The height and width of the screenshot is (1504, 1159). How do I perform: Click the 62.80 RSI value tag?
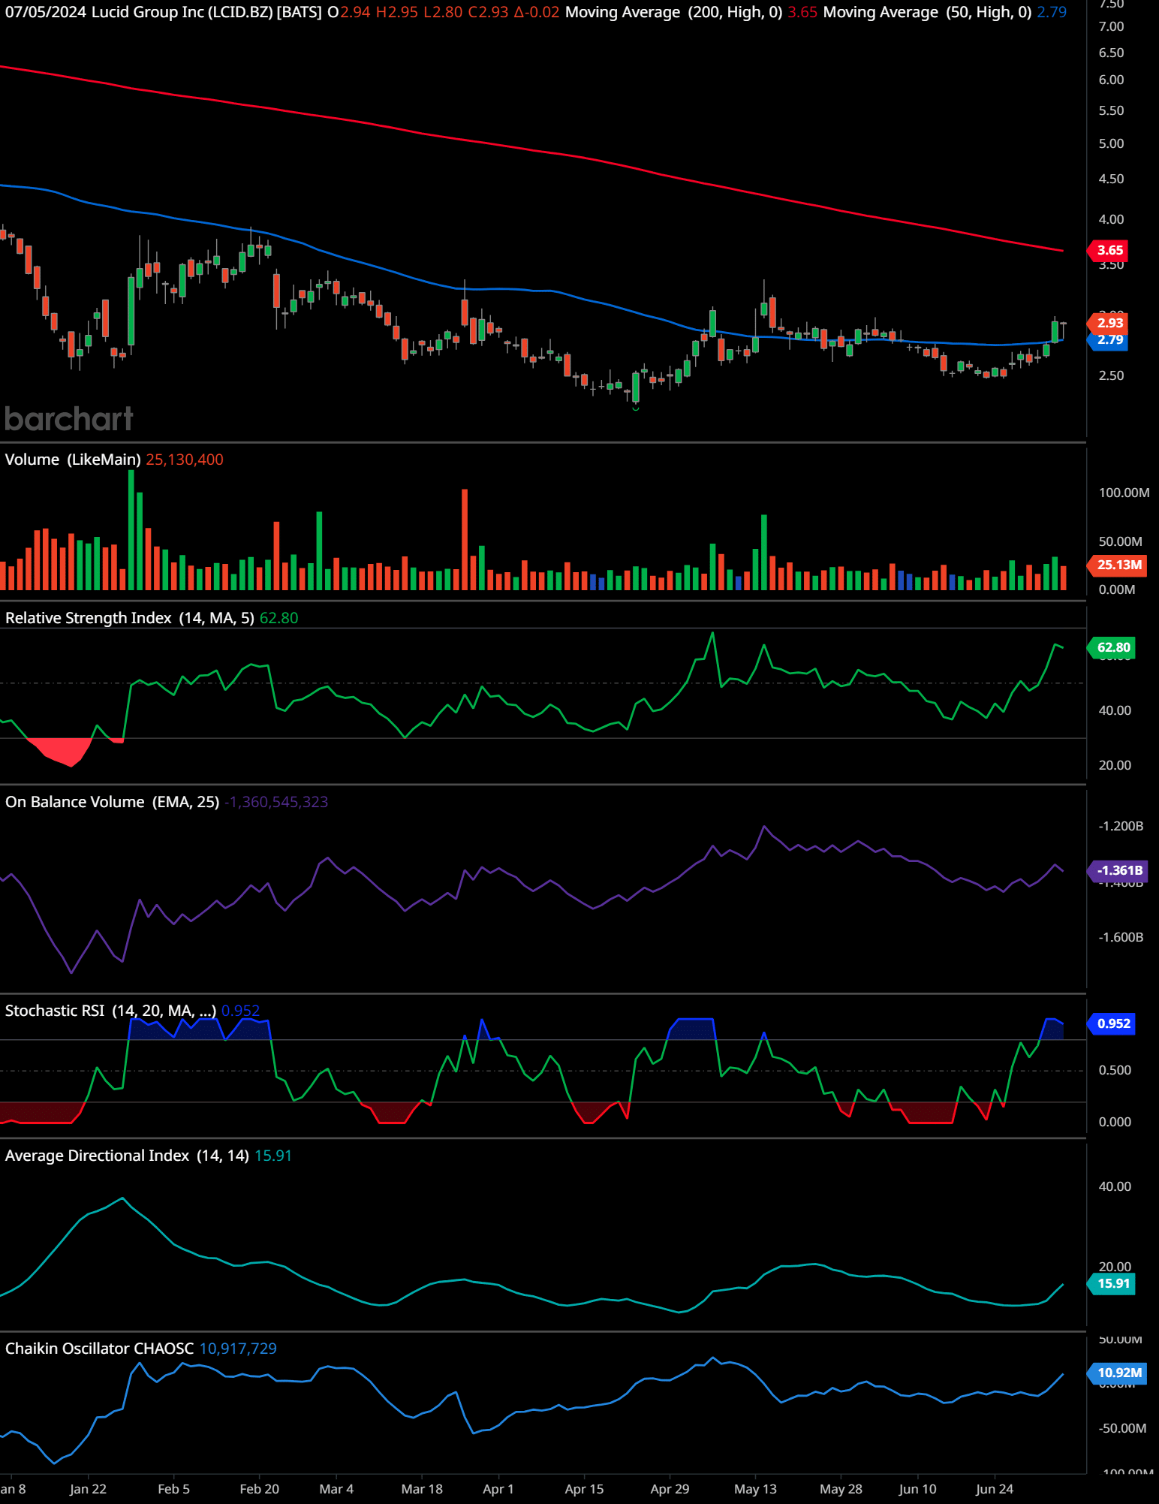[1112, 647]
